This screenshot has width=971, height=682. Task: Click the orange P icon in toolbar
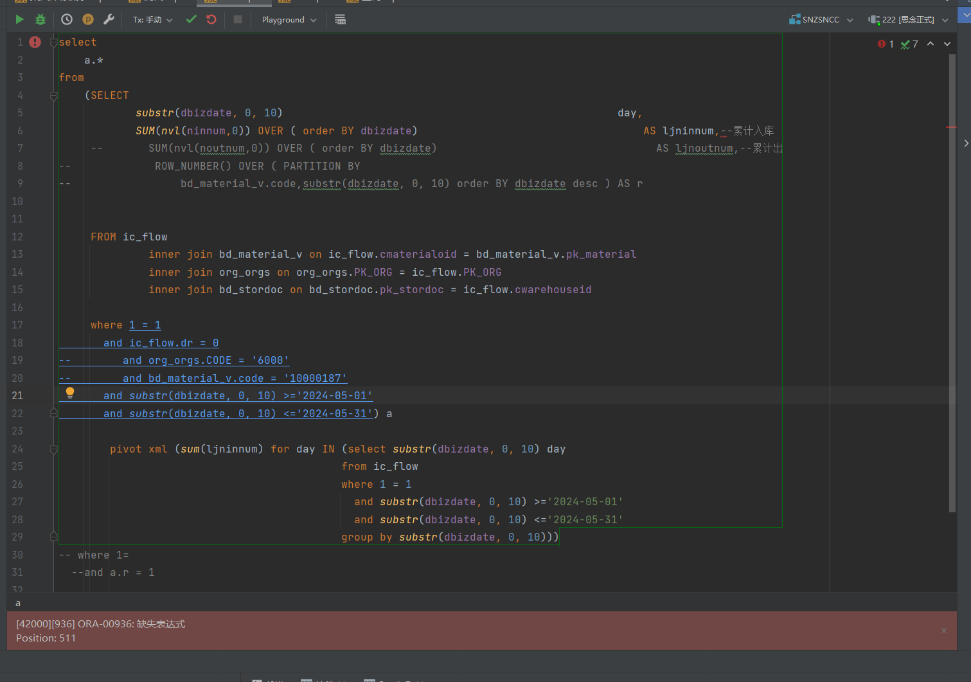point(88,19)
